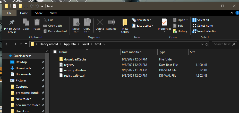Open the New item dropdown
Image resolution: width=239 pixels, height=113 pixels.
click(142, 20)
